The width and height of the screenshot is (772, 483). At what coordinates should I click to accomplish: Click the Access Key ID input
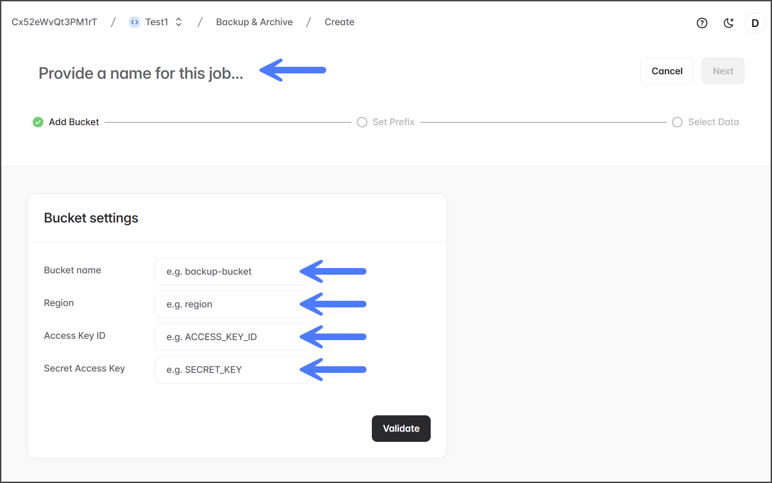[x=232, y=337]
